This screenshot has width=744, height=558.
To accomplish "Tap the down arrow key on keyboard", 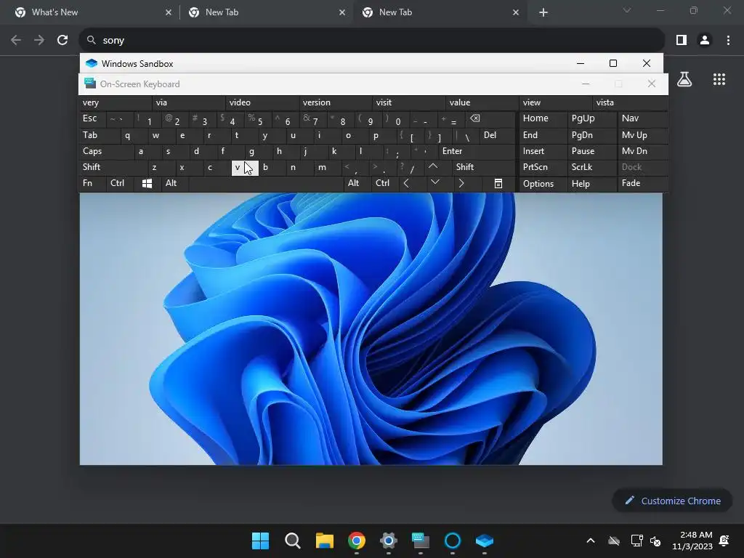I will coord(434,182).
